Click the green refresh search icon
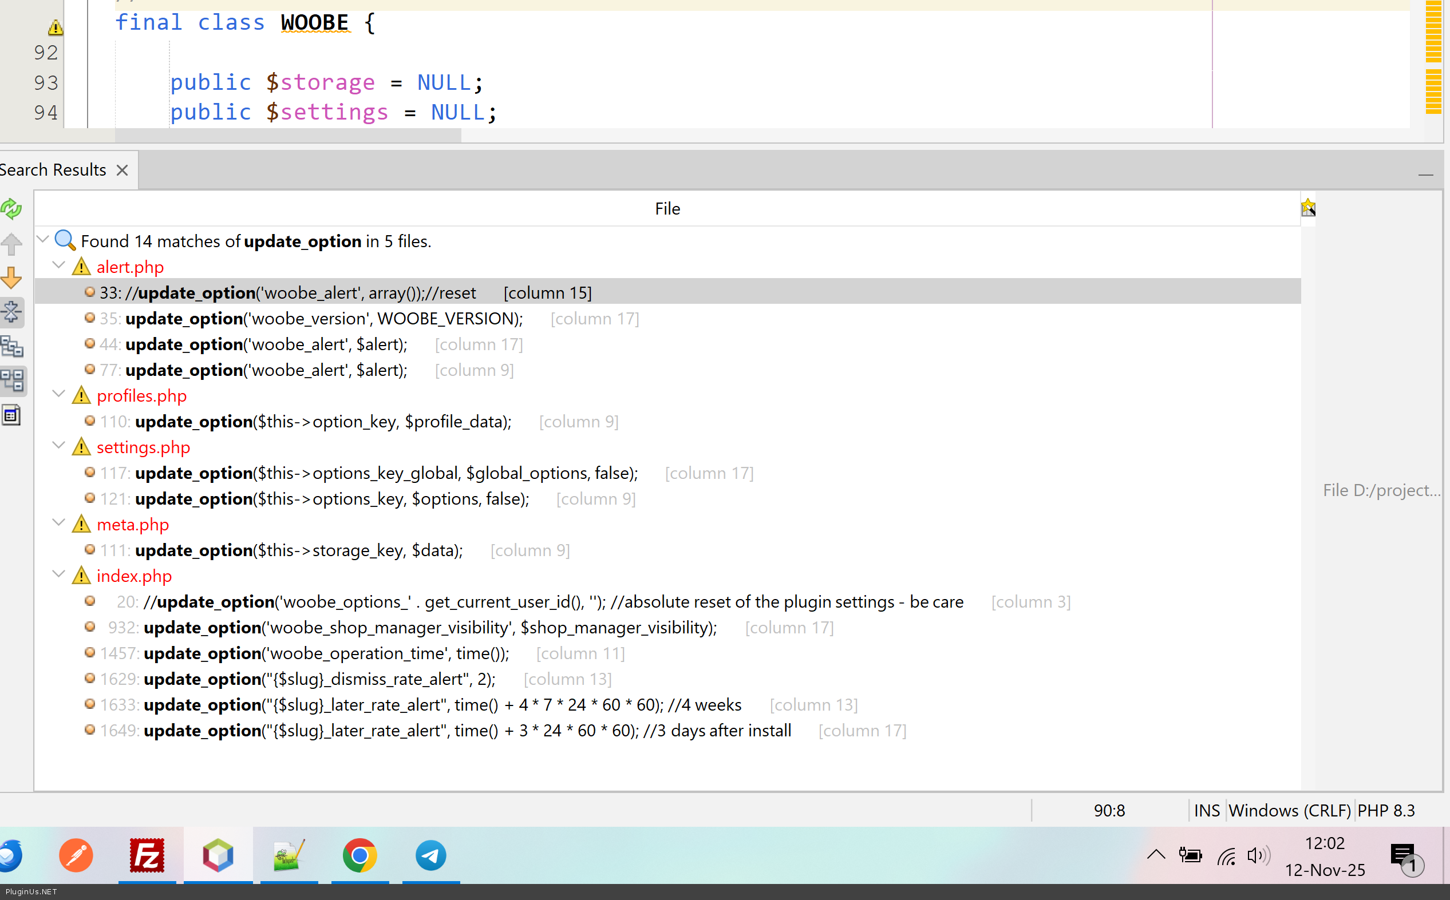 click(x=11, y=209)
